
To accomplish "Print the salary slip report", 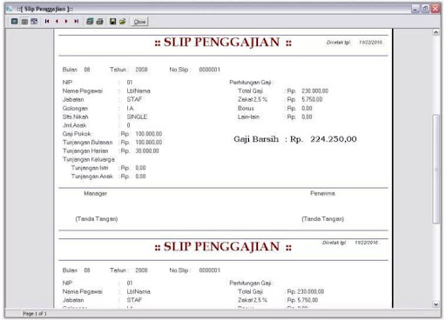I will [x=100, y=22].
